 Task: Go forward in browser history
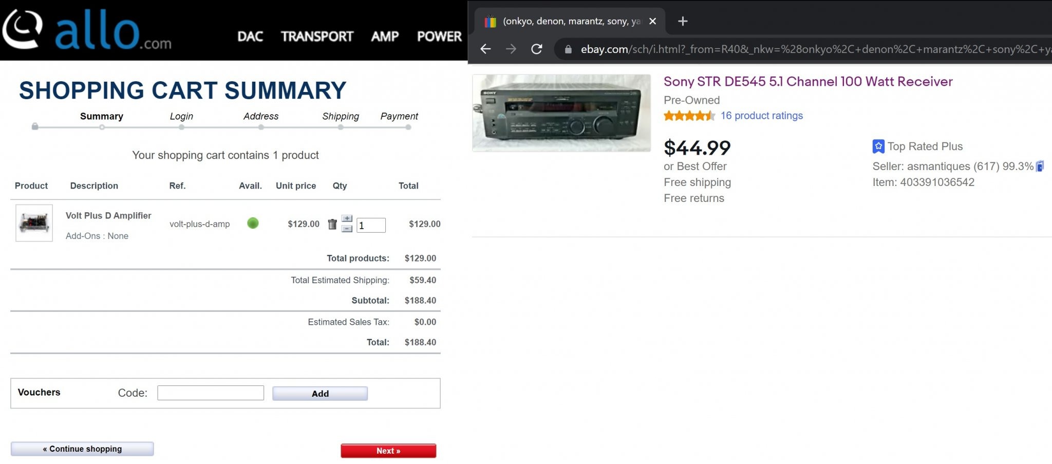tap(511, 49)
